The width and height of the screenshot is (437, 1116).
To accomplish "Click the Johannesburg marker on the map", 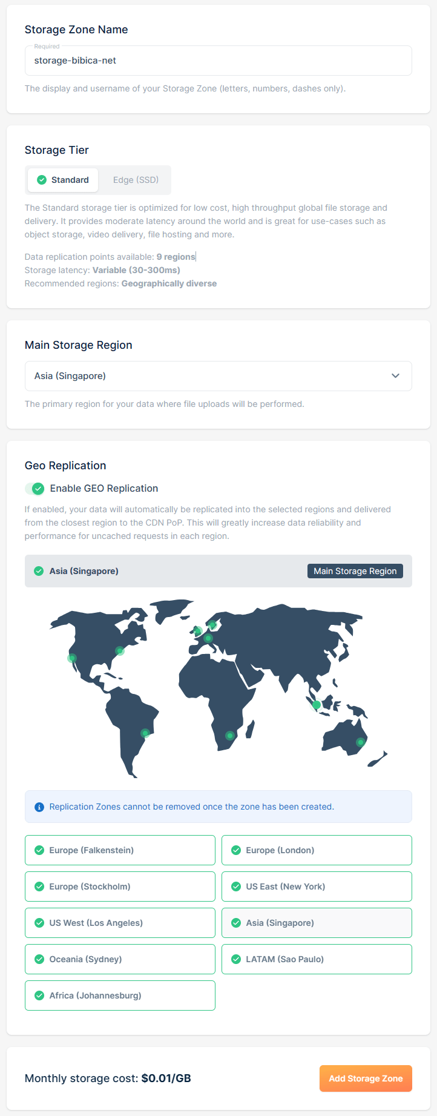I will [x=229, y=736].
